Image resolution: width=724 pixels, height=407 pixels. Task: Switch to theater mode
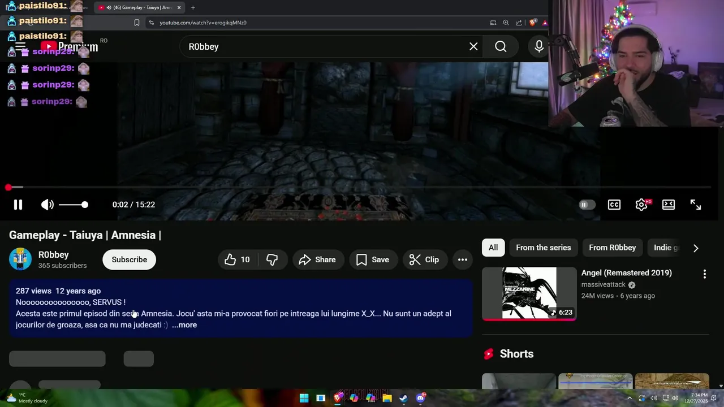coord(669,205)
